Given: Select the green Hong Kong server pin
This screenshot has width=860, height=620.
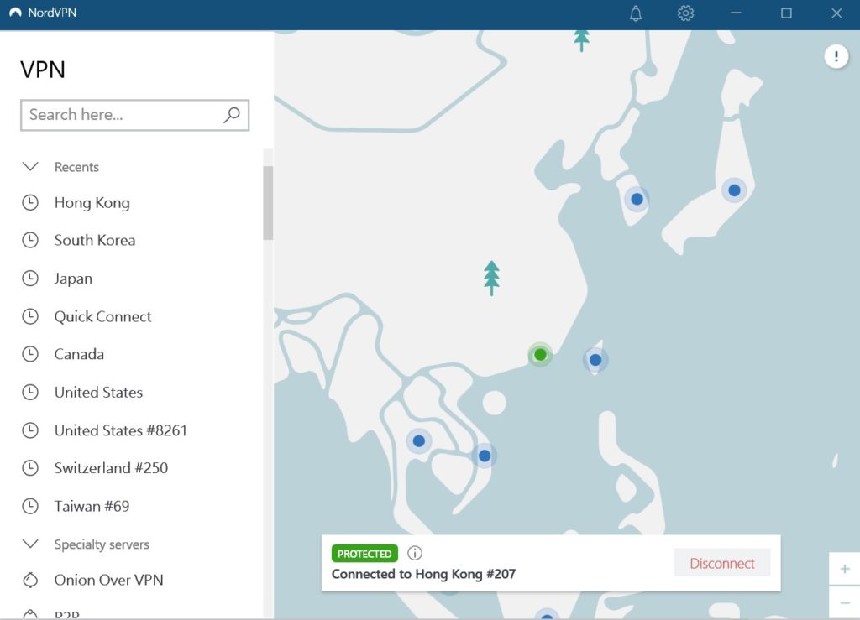Looking at the screenshot, I should [540, 355].
